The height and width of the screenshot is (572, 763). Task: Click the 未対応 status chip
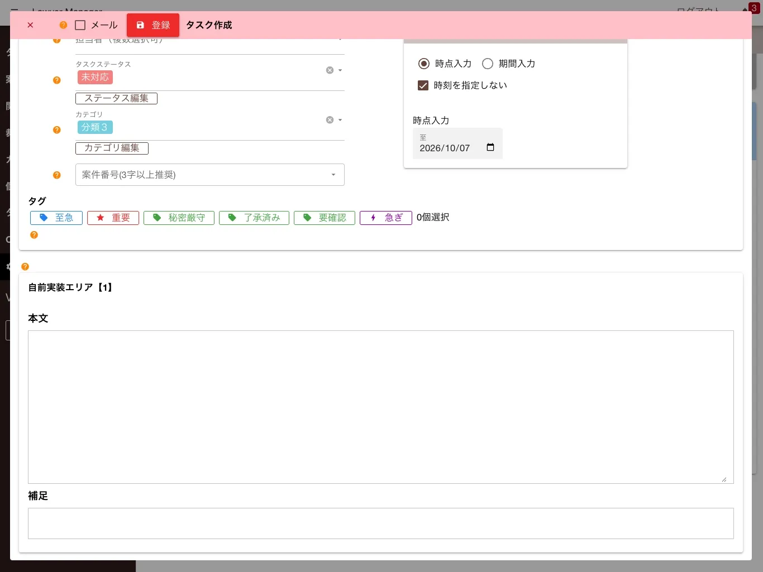click(95, 77)
